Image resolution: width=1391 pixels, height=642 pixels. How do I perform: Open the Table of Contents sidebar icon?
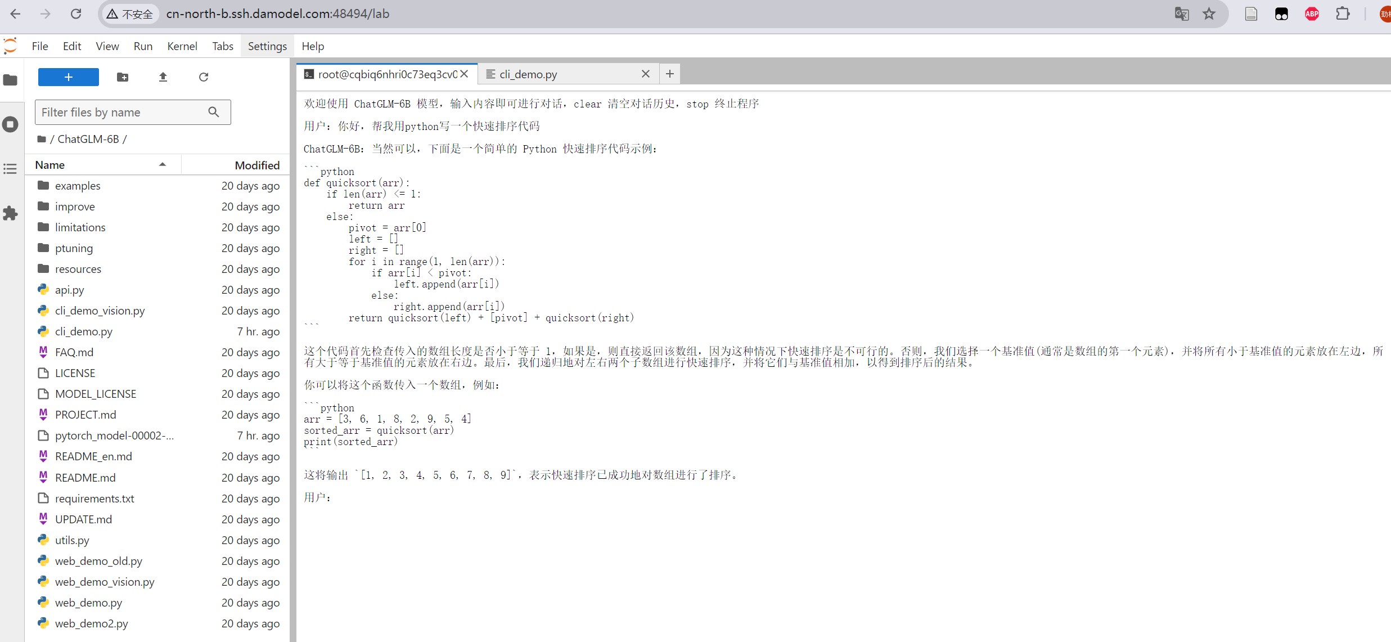pyautogui.click(x=10, y=169)
